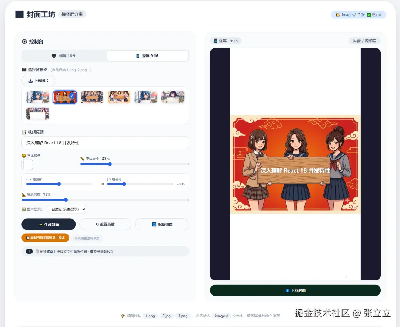Open the 字体颜色 white color swatch

point(27,165)
